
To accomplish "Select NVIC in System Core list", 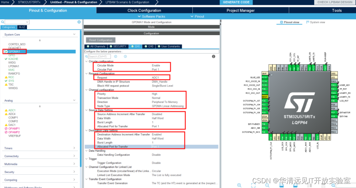I will click(11, 70).
